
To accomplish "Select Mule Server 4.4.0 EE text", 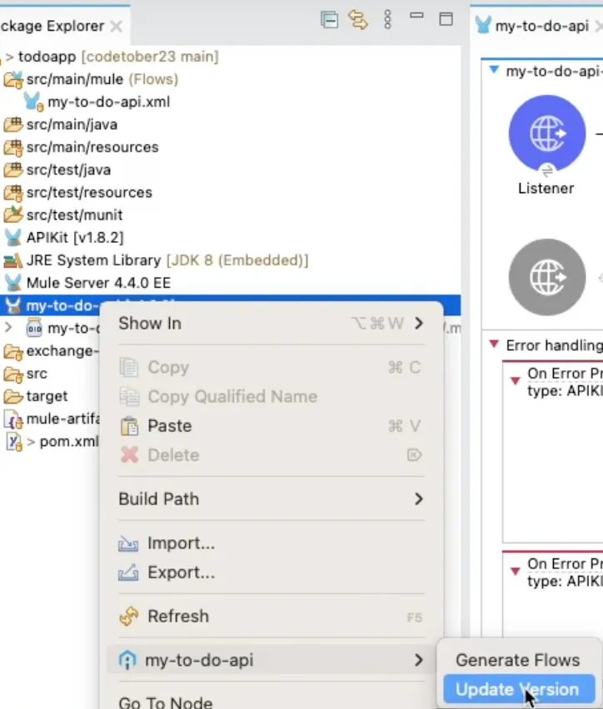I will (x=98, y=283).
